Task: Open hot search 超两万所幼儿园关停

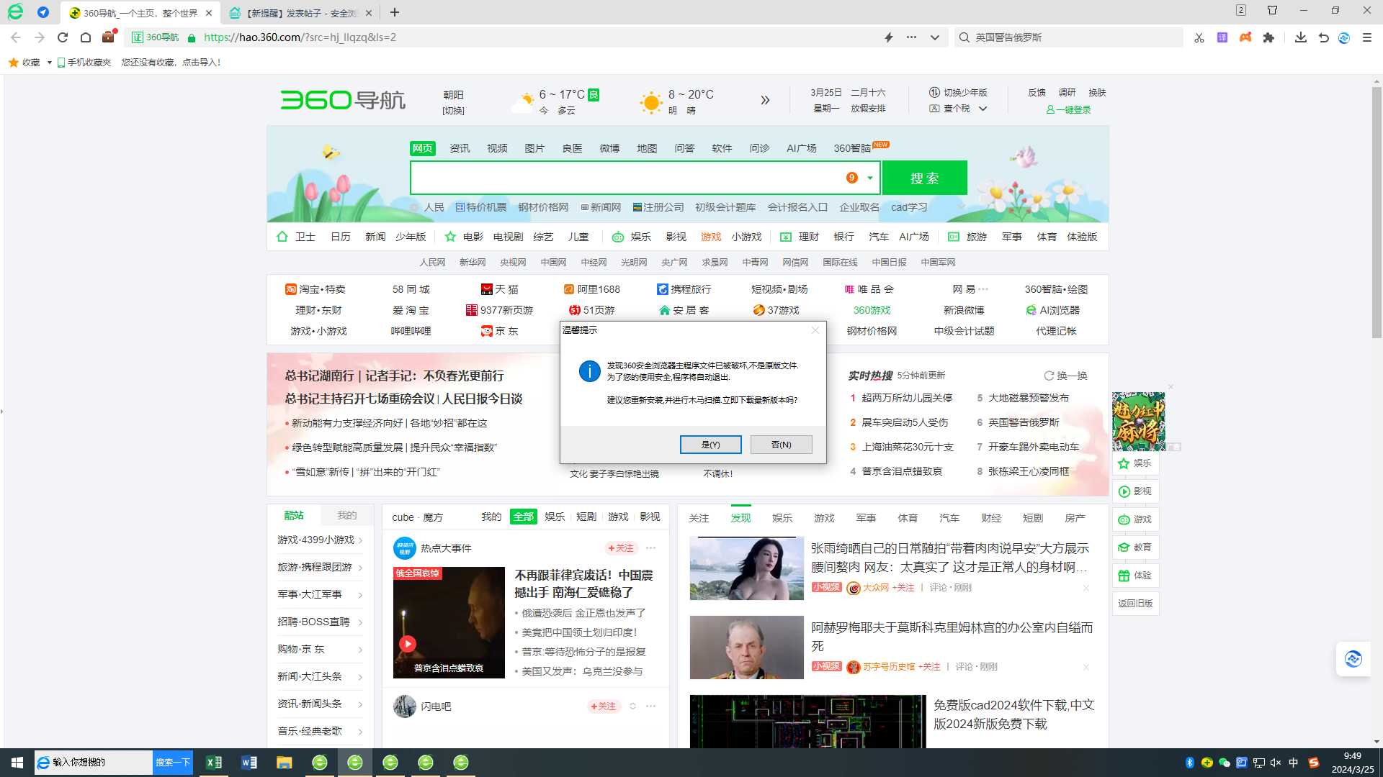Action: pos(907,398)
